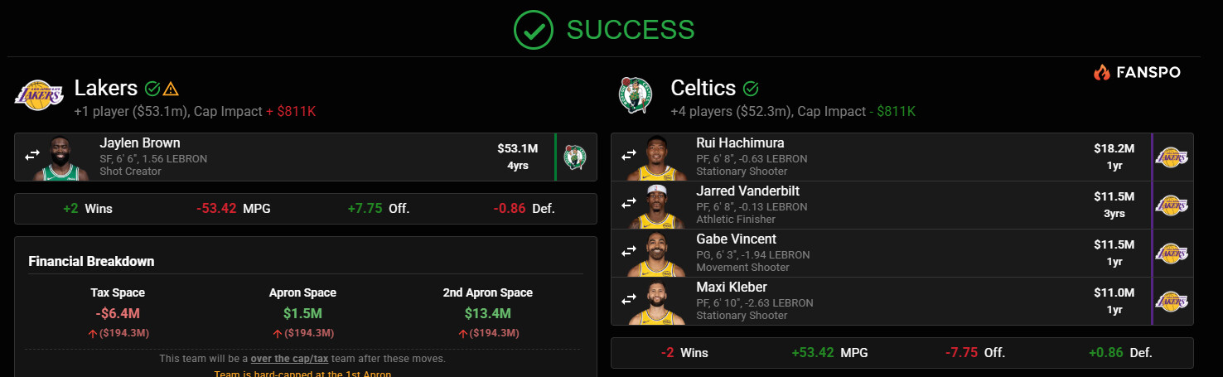The height and width of the screenshot is (377, 1223).
Task: Click the green checkmark next to Celtics title
Action: (x=751, y=89)
